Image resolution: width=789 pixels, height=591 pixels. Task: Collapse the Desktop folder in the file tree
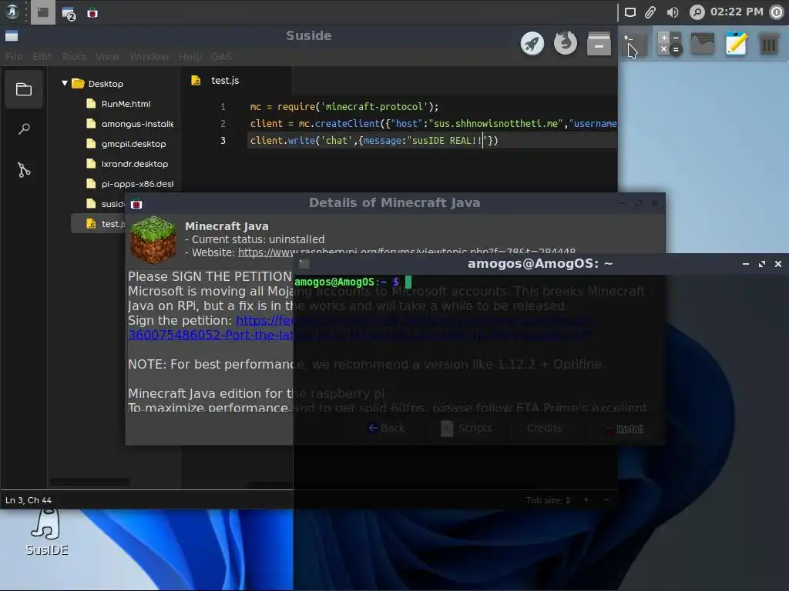(x=65, y=83)
